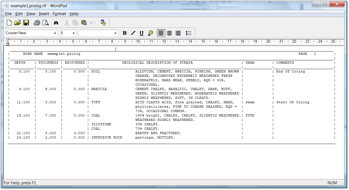Expand the Courier New font dropdown

pos(55,33)
